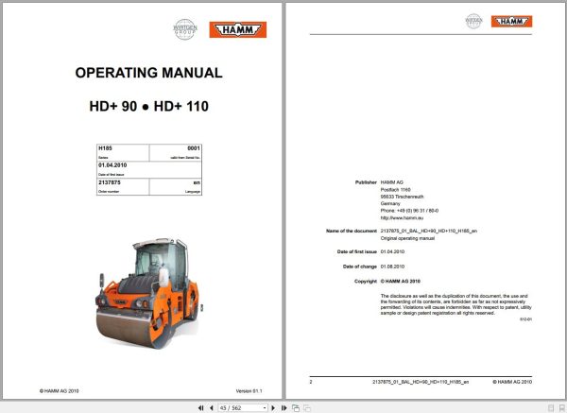Click the disclosure notice paragraph
The width and height of the screenshot is (567, 413).
click(x=456, y=304)
